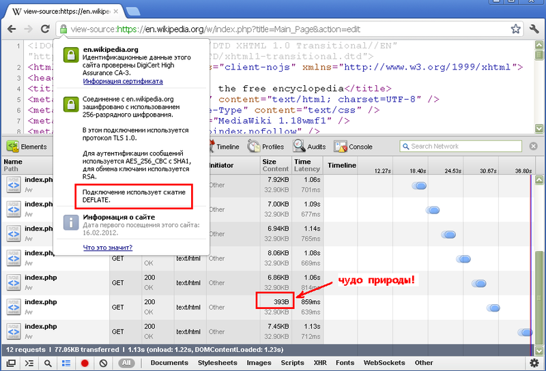Click the document icon of the 6.94KB request
The height and width of the screenshot is (371, 546).
[x=14, y=234]
